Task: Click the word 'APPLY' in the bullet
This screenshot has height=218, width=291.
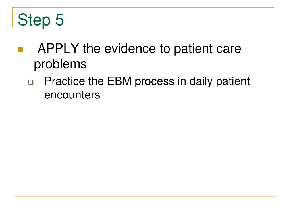Action: pos(58,48)
